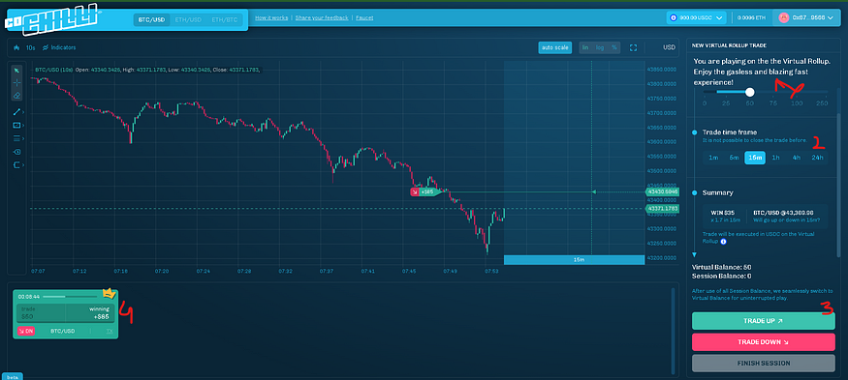The image size is (848, 380).
Task: Expand the horizontal lines tool chevron
Action: point(23,138)
